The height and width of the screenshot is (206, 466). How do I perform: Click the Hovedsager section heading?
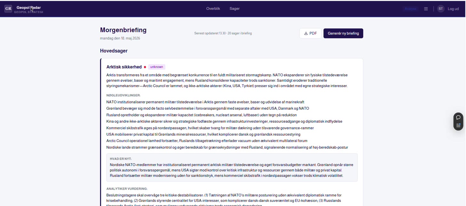pyautogui.click(x=114, y=51)
